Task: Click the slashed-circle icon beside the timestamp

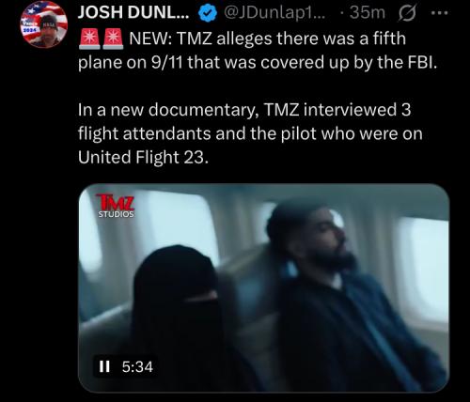Action: (x=407, y=13)
